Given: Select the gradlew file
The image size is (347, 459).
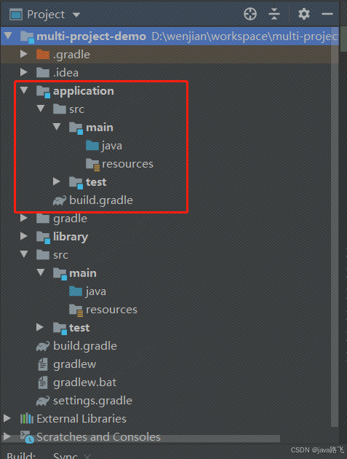Looking at the screenshot, I should tap(74, 364).
